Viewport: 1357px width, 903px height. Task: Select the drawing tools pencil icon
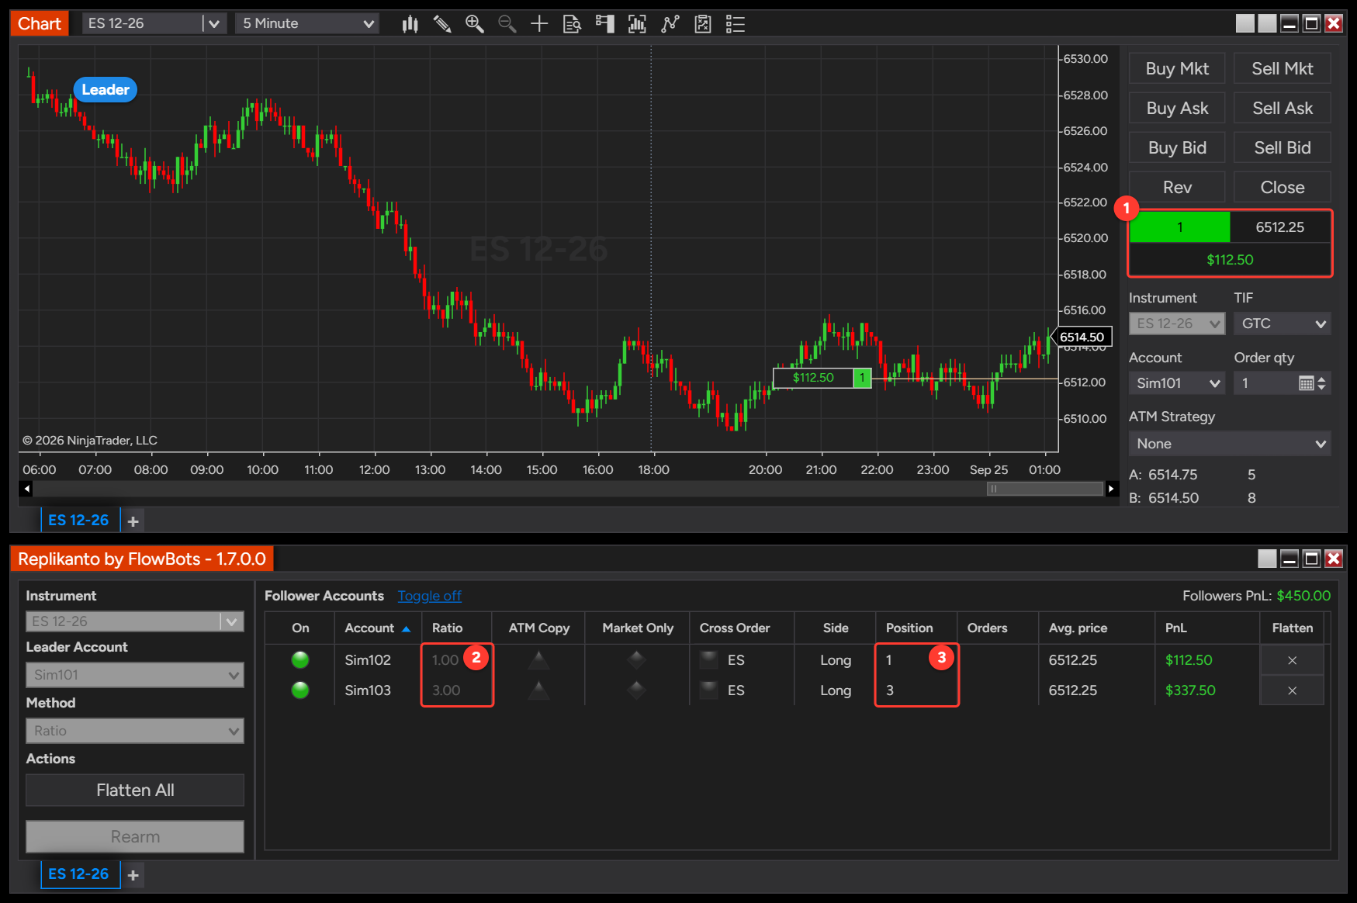point(442,24)
